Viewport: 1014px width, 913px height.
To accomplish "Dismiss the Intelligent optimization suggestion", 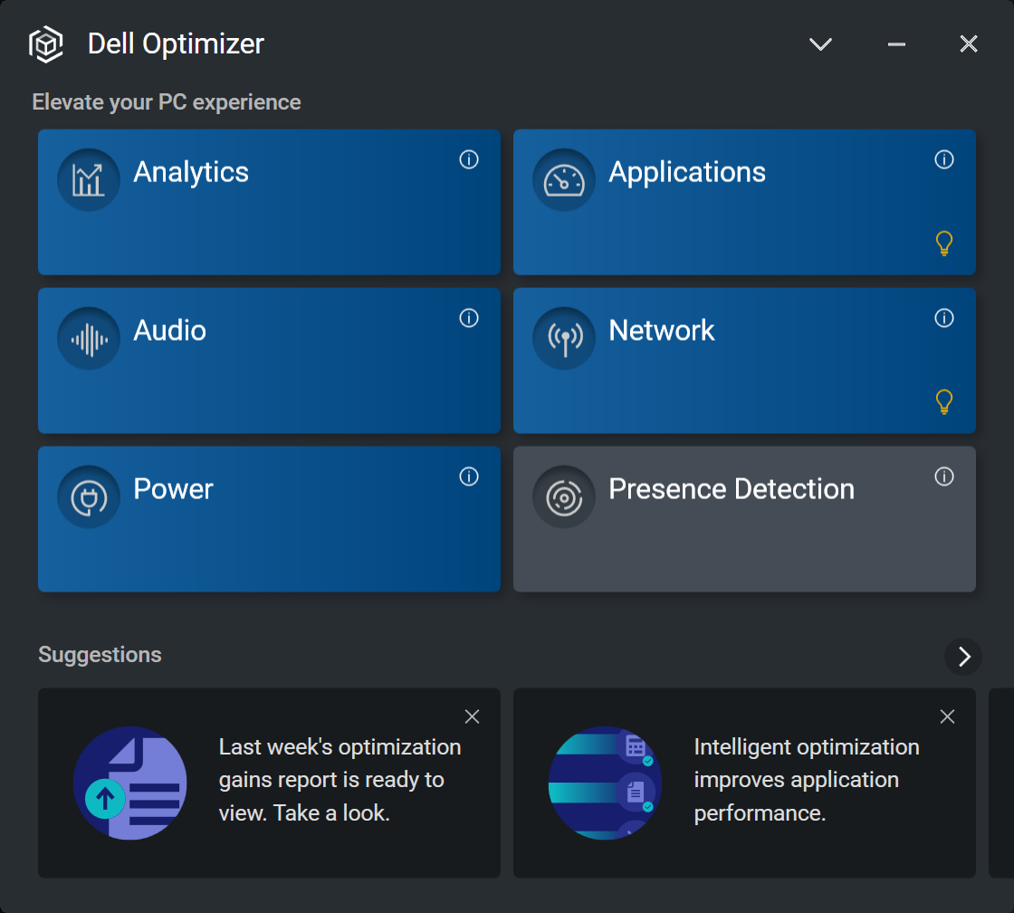I will click(947, 716).
